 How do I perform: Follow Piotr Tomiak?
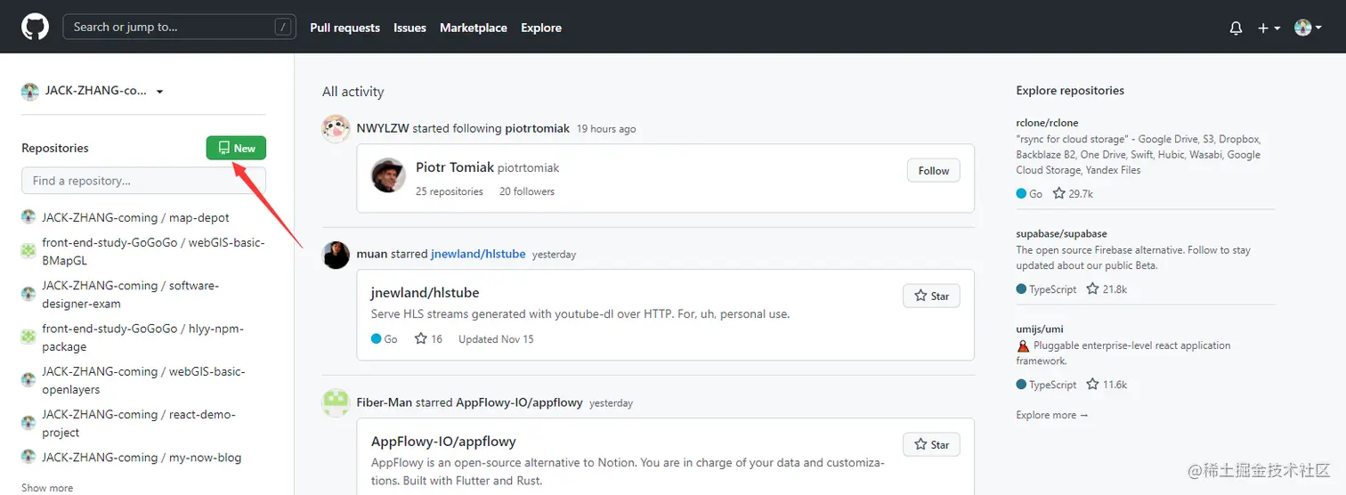coord(933,171)
